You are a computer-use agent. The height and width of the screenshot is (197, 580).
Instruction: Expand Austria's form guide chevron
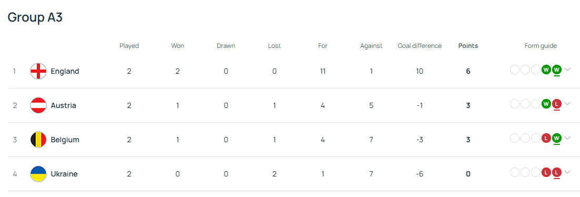(x=568, y=104)
